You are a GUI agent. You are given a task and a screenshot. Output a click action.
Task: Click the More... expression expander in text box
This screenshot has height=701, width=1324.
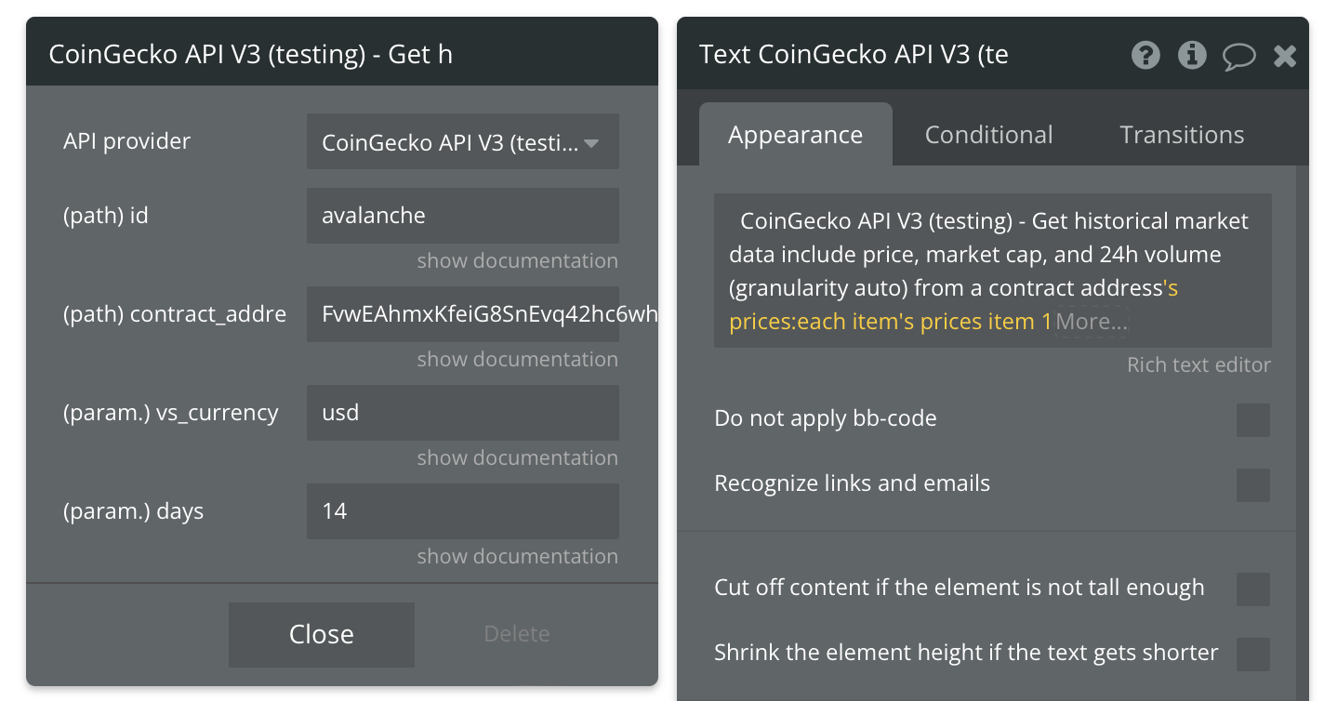point(1092,322)
